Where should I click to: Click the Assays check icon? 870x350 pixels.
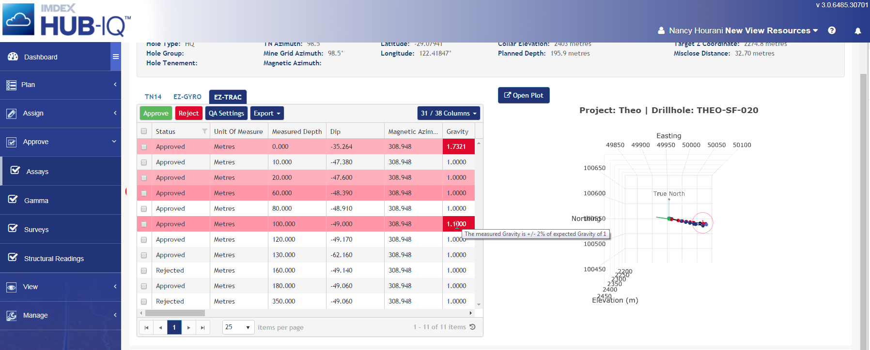tap(15, 170)
